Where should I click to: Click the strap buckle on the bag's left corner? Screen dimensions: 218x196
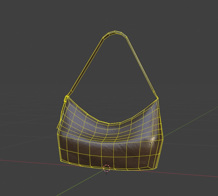pyautogui.click(x=66, y=99)
